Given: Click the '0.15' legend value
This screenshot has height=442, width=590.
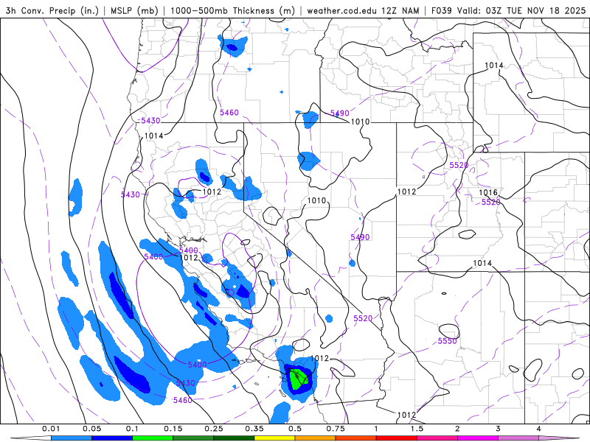Looking at the screenshot, I should [x=173, y=429].
